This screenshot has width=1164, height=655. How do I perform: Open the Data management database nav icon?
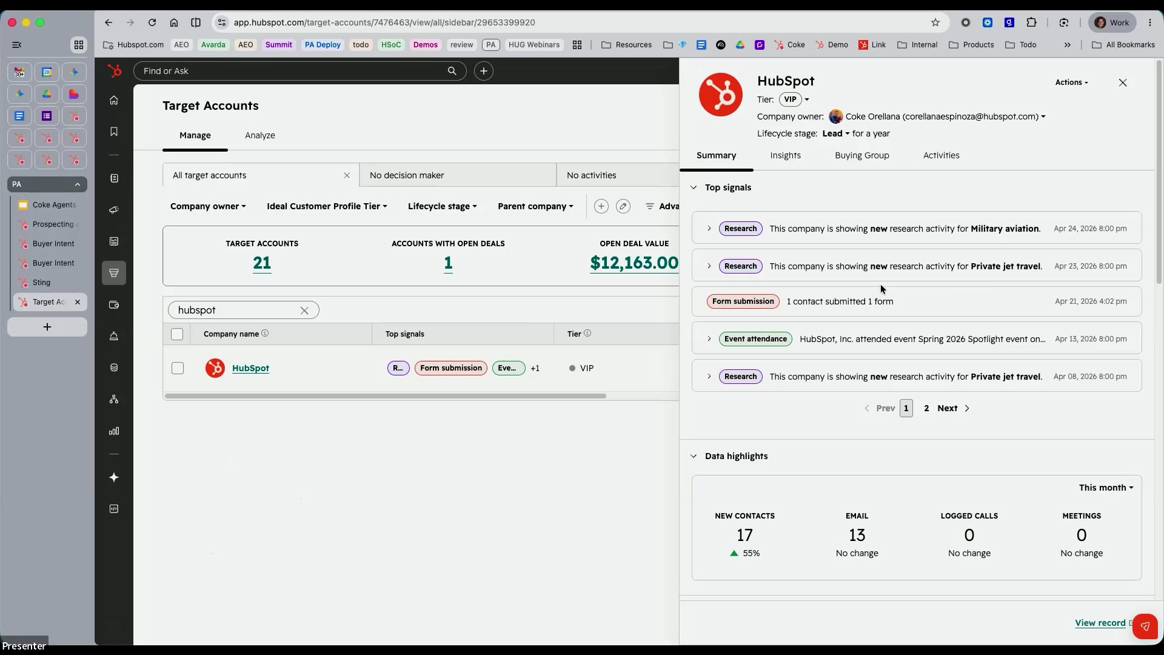point(114,368)
